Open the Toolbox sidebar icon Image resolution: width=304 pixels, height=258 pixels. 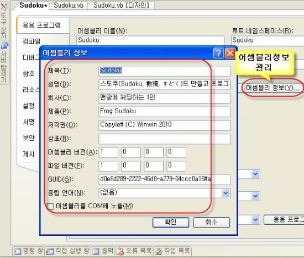[4, 6]
